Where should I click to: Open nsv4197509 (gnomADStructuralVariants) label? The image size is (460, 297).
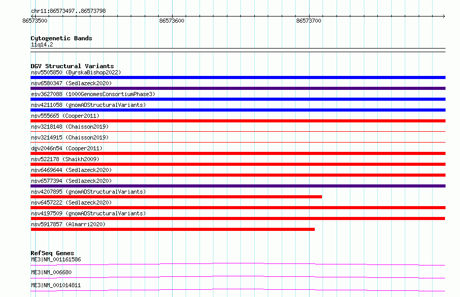pos(88,213)
